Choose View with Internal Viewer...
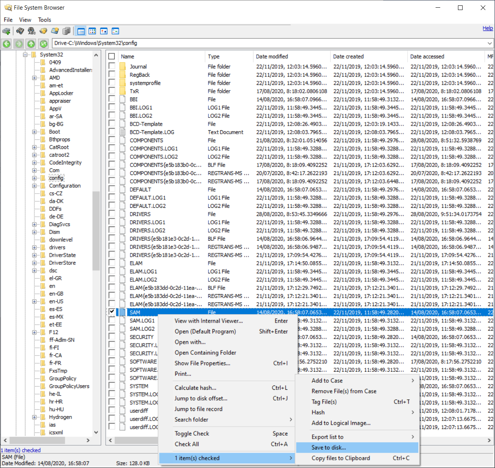 tap(226, 321)
